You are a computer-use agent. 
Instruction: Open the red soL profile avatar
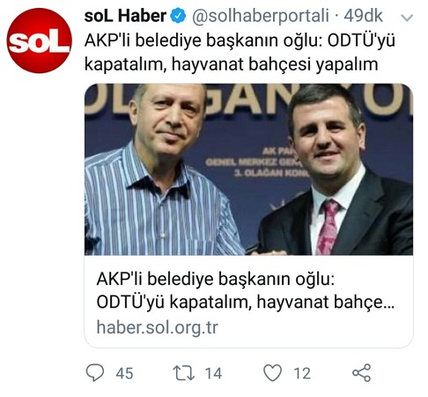tap(39, 41)
